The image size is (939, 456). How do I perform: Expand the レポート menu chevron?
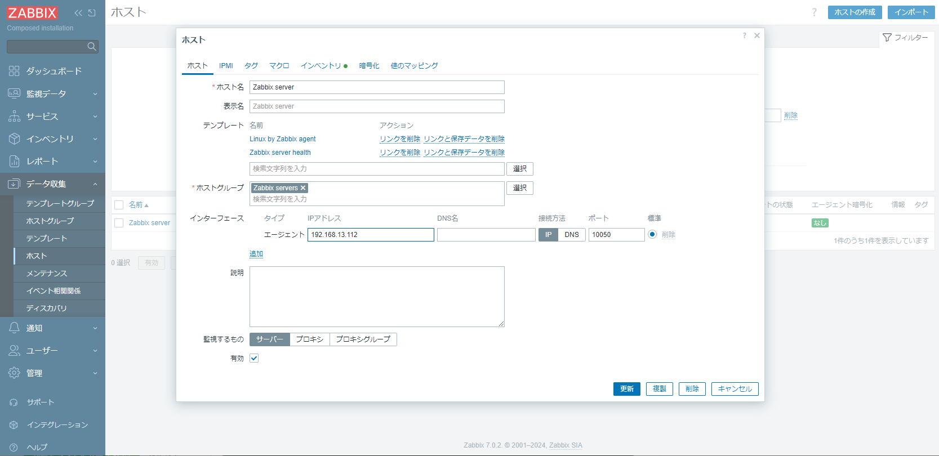pos(95,162)
